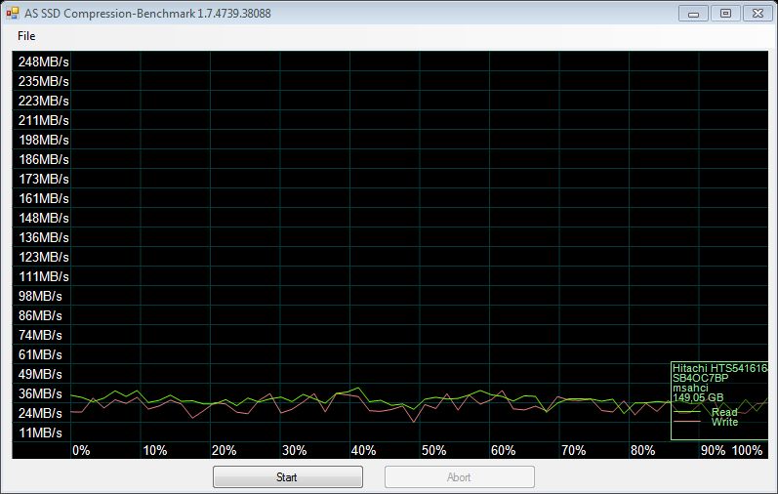Click the disabled Abort button
This screenshot has height=494, width=778.
(x=460, y=477)
